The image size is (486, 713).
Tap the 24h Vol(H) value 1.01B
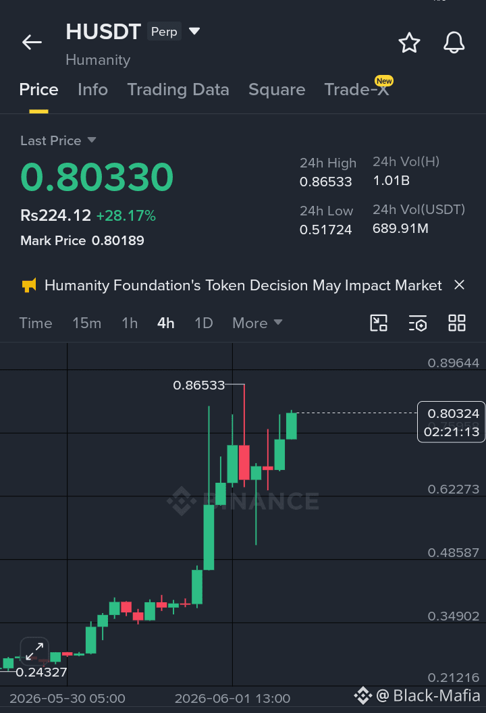click(x=391, y=180)
